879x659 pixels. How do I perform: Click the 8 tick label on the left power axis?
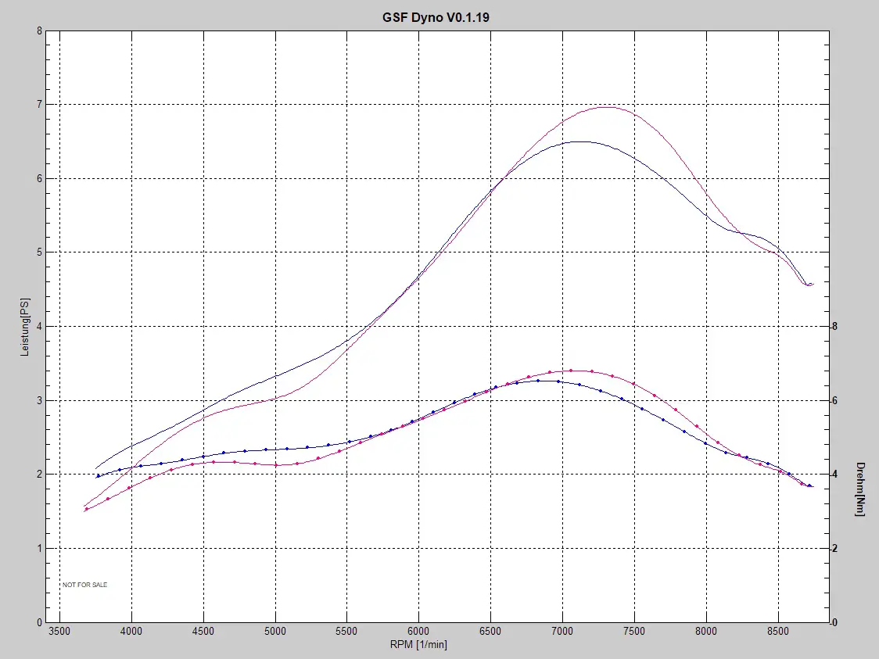(39, 31)
